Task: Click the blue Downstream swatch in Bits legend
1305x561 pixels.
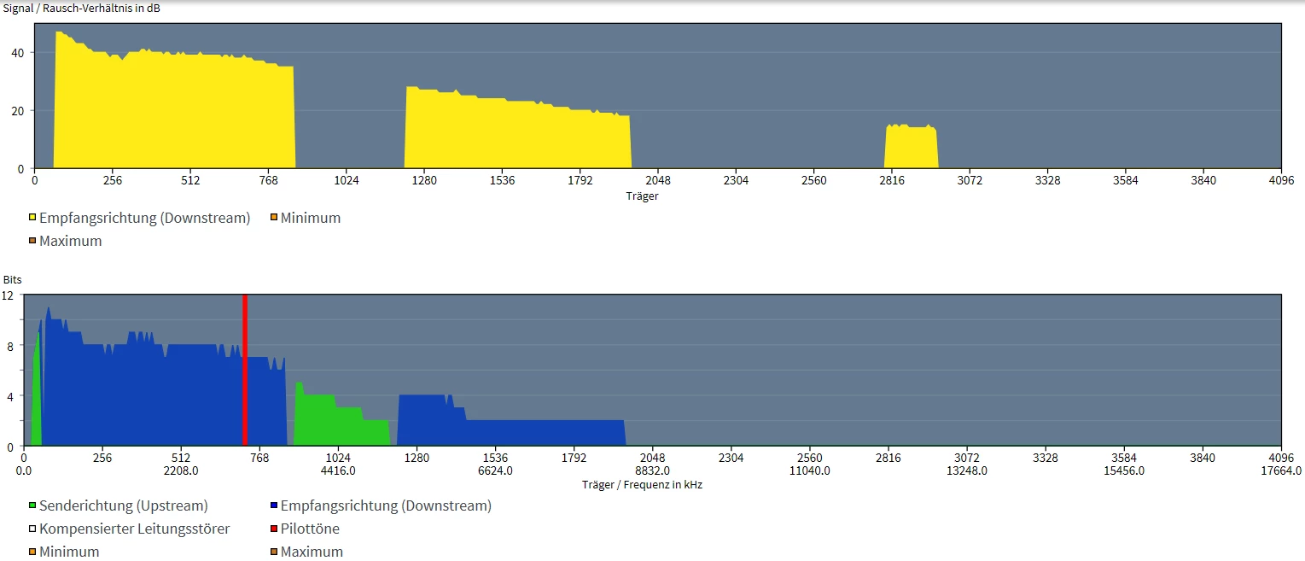Action: pyautogui.click(x=274, y=505)
